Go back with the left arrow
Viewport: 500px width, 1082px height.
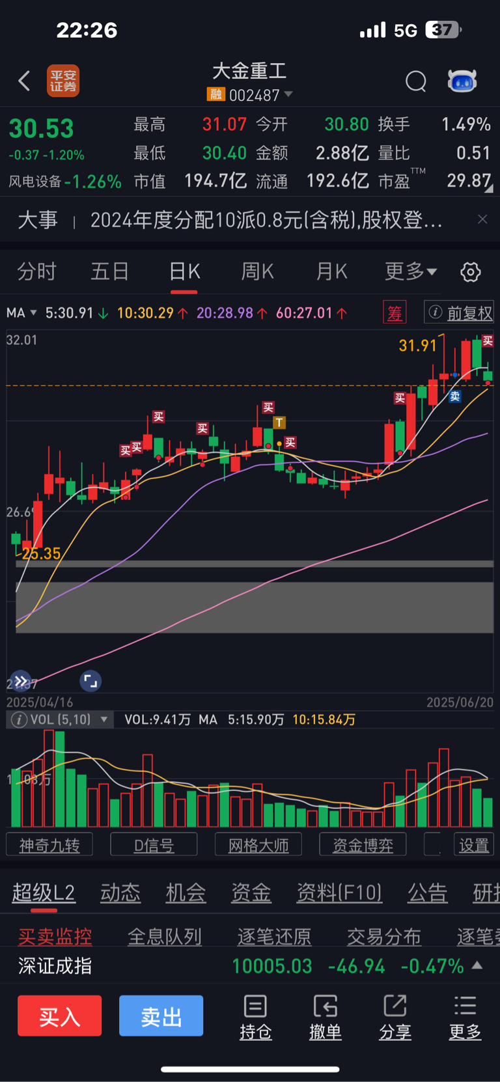[24, 81]
